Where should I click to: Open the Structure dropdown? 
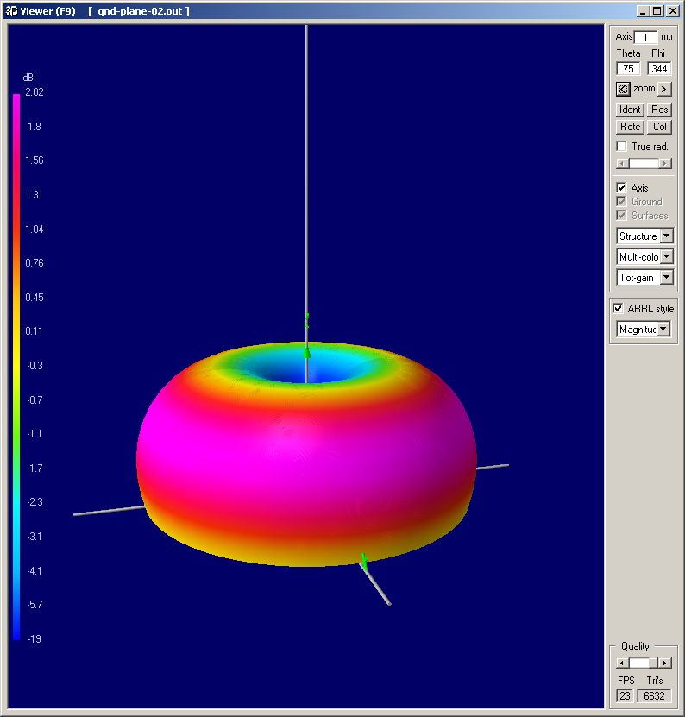coord(666,236)
